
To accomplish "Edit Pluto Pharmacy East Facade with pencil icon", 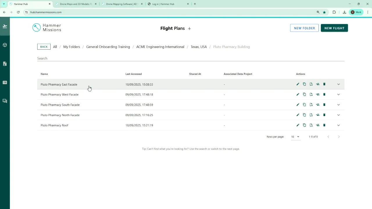I will tap(298, 84).
